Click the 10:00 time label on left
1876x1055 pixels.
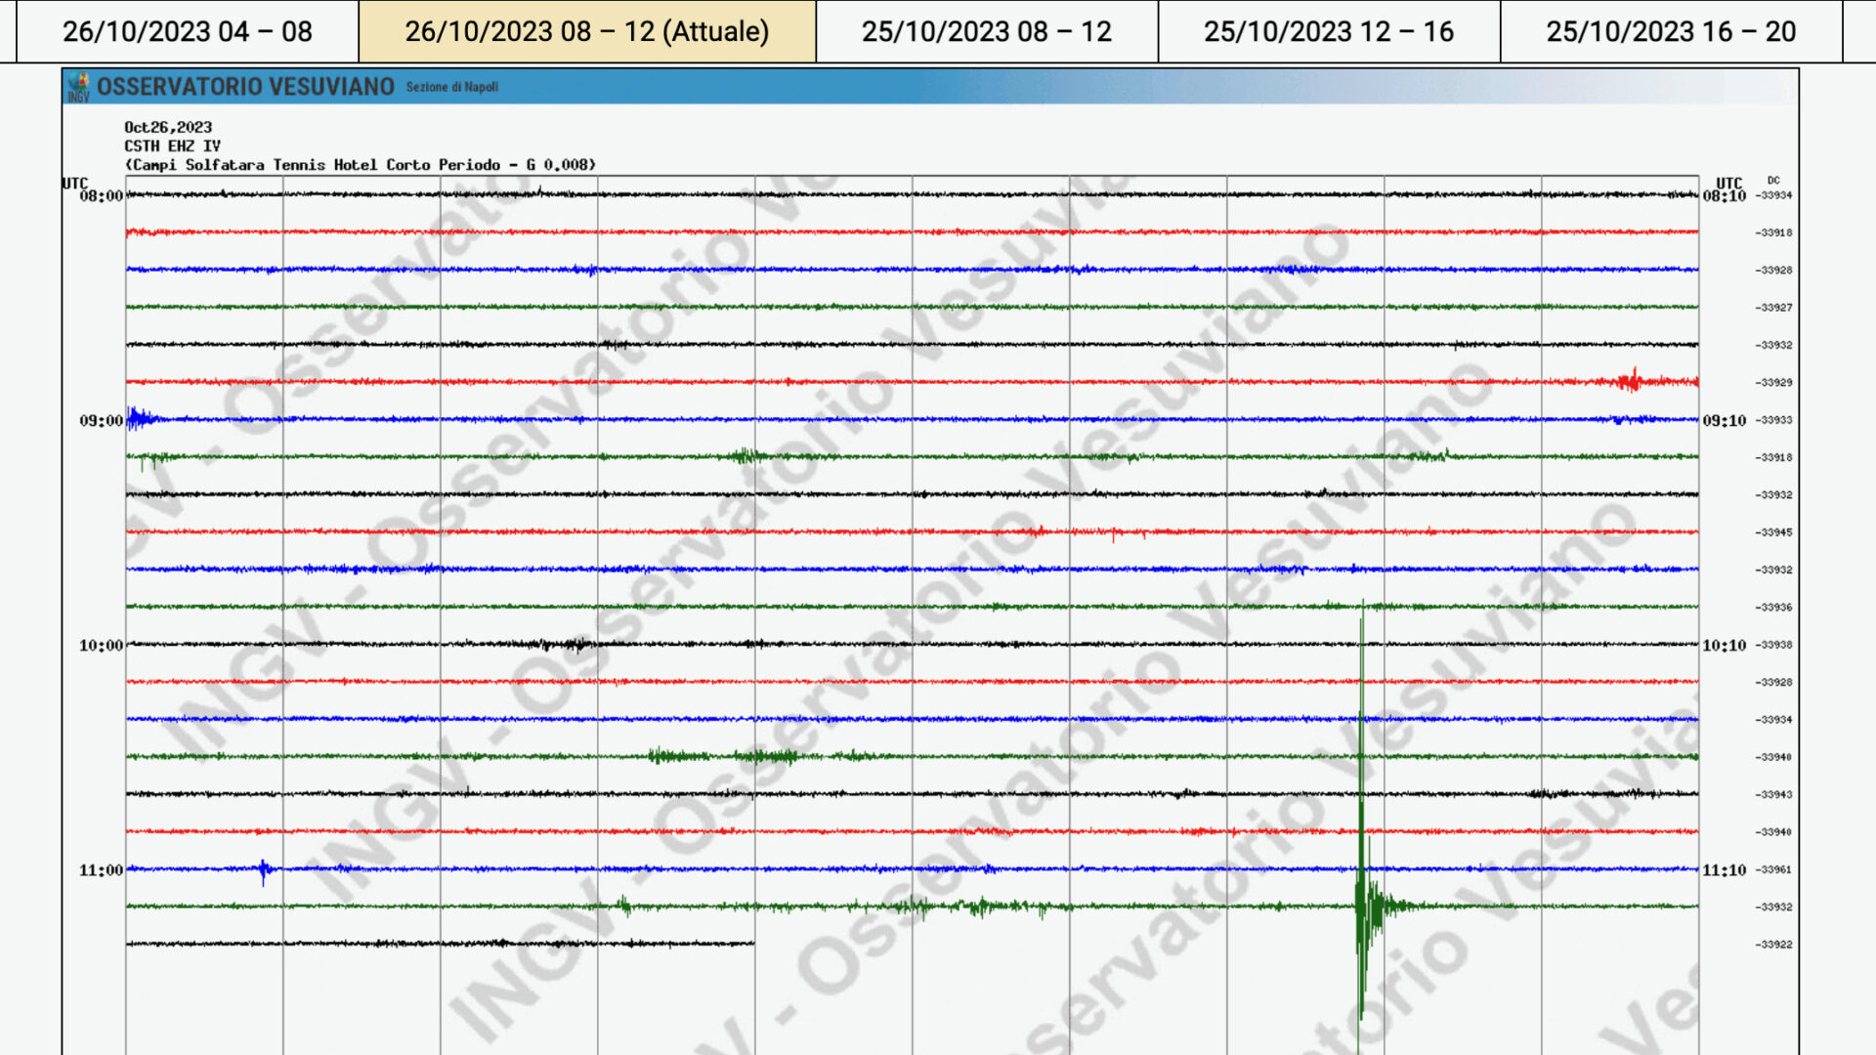tap(102, 646)
